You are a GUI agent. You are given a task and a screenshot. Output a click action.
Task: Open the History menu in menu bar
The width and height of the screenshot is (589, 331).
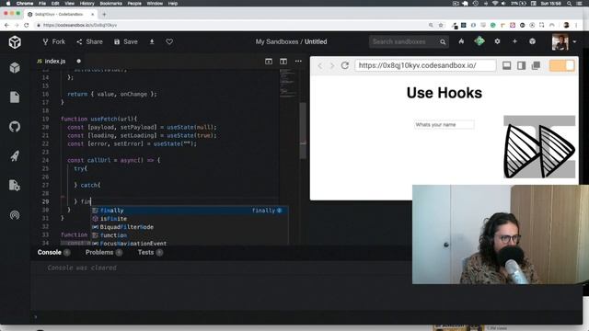[x=87, y=4]
